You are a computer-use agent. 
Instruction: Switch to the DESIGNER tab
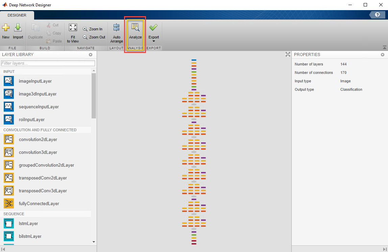click(17, 15)
